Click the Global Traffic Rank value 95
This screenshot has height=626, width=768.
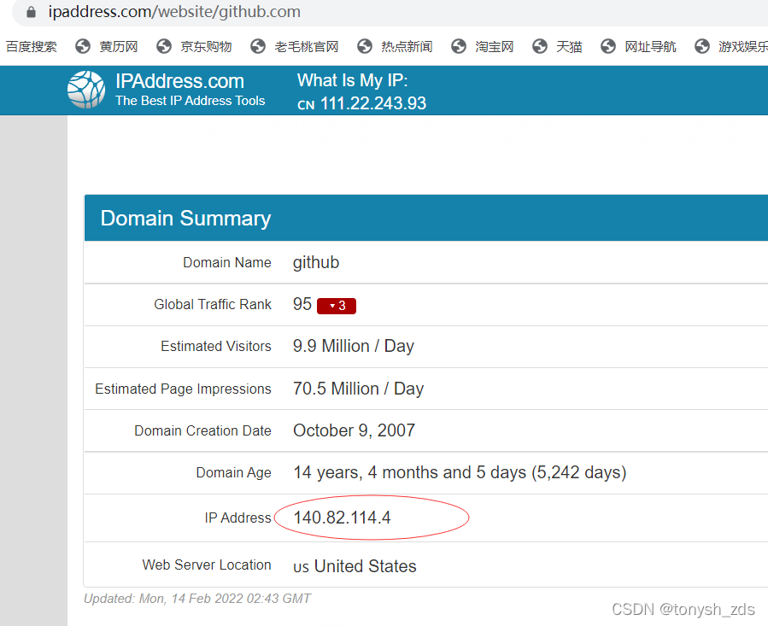(302, 304)
